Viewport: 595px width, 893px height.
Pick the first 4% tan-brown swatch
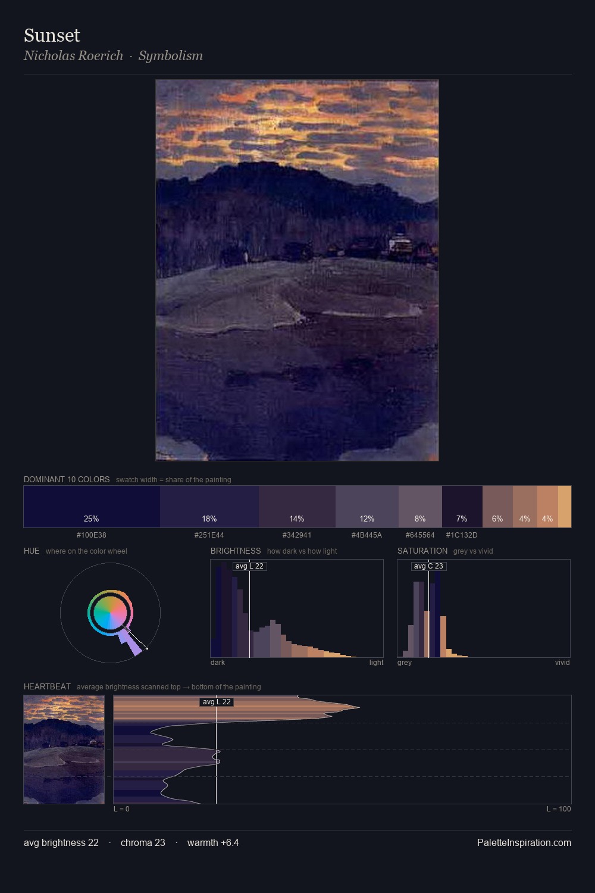click(525, 507)
